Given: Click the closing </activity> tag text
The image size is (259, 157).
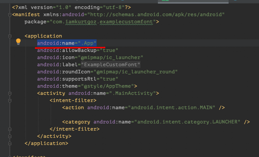Looking at the screenshot, I should [54, 136].
